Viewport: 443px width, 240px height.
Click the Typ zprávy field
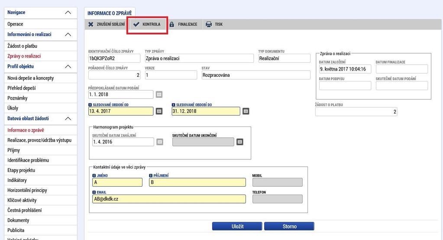pos(199,58)
